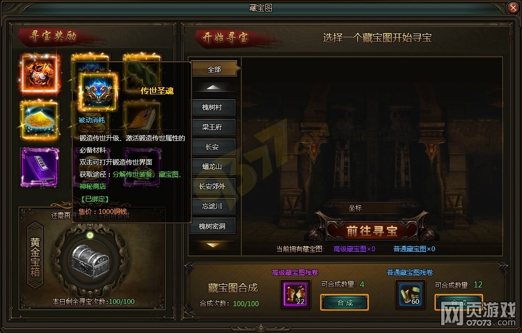Click the purple skill book reward icon
The width and height of the screenshot is (522, 333).
(40, 167)
